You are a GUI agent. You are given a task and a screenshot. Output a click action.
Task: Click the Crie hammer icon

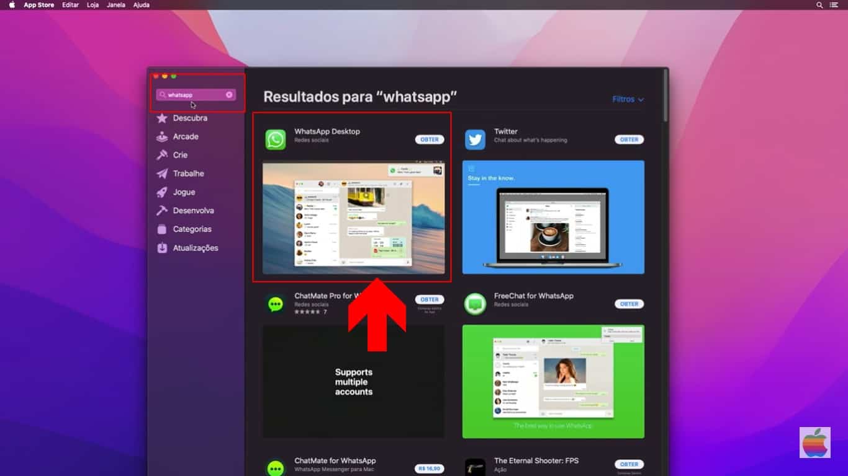pos(162,155)
